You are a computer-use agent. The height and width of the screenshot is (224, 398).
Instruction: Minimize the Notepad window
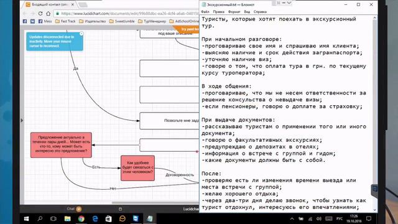[346, 4]
